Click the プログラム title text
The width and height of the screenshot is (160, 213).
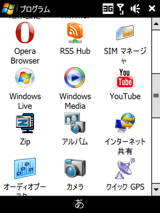coord(35,9)
